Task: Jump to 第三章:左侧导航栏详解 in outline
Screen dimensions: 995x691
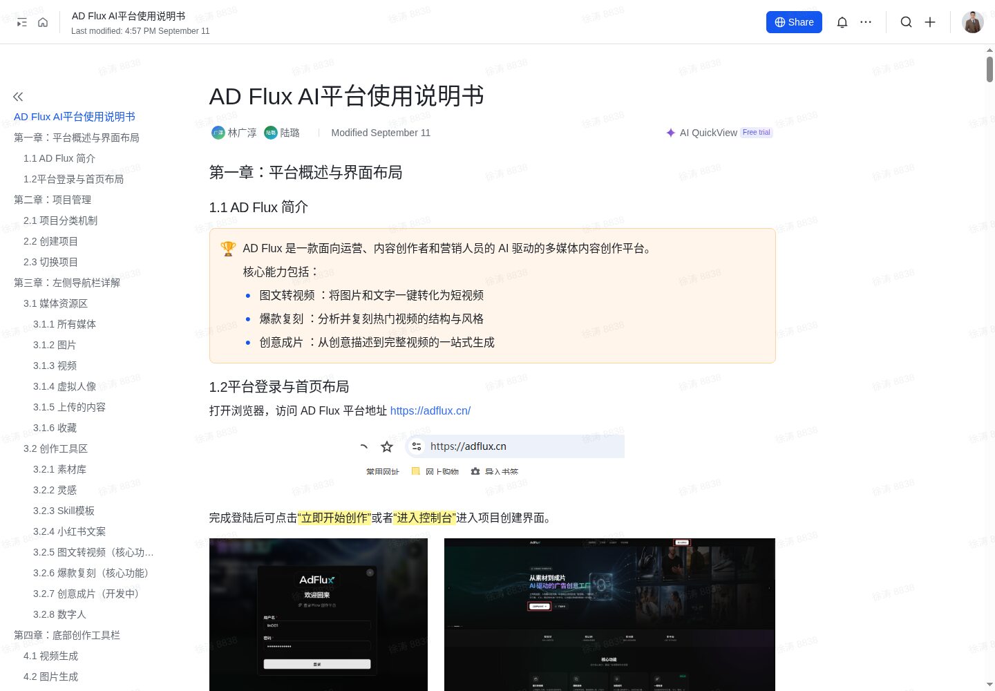Action: [x=67, y=283]
